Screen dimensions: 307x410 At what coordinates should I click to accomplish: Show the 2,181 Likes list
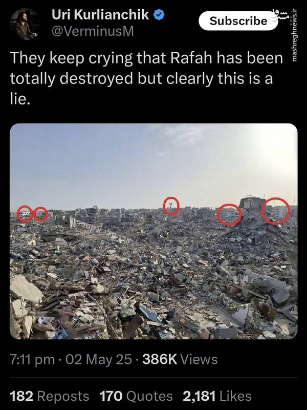[x=217, y=396]
